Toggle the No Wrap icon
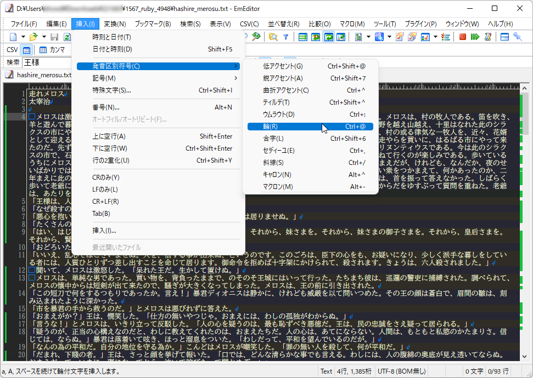 (x=302, y=37)
